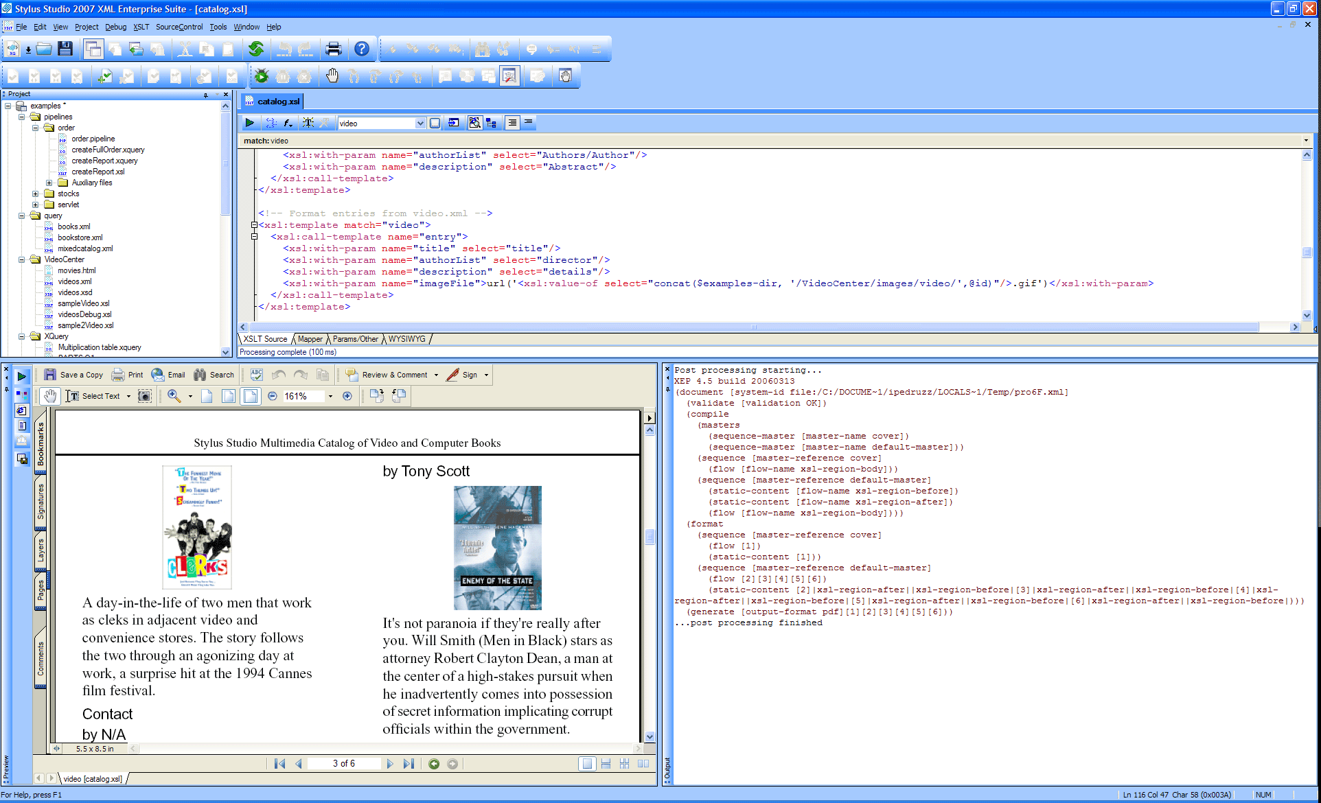This screenshot has width=1321, height=803.
Task: Start debugging with the green bug icon
Action: 262,76
